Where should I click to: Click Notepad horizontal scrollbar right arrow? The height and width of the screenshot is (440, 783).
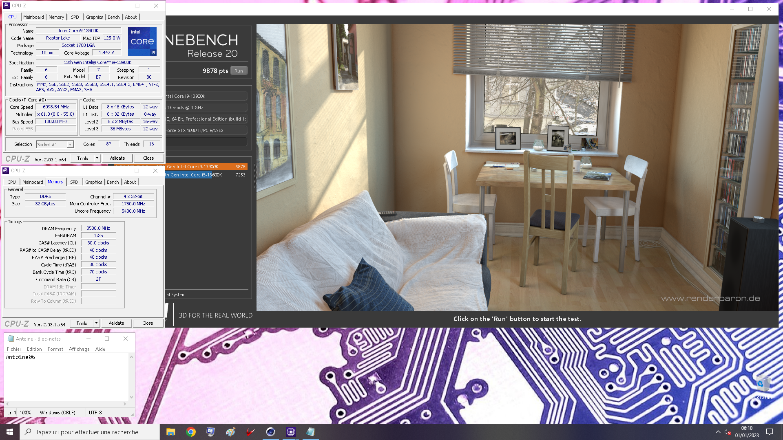(x=124, y=404)
